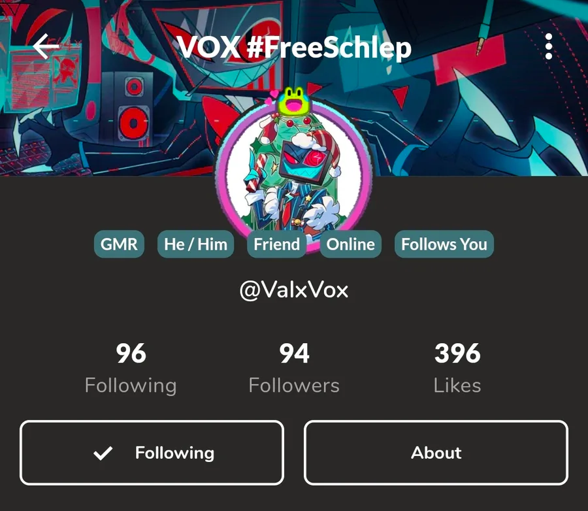Tap the Online status badge

click(x=351, y=244)
